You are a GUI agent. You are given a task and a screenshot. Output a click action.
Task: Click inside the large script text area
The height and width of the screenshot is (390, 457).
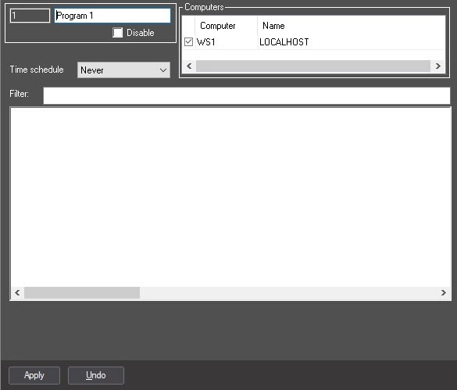tap(230, 197)
